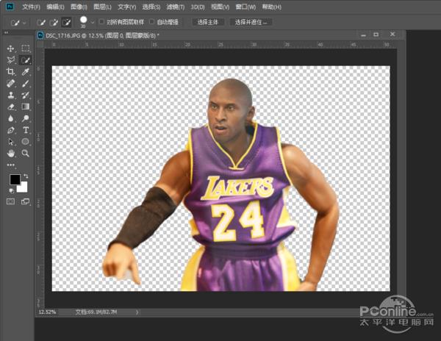Open the 文字(Y) menu
Screen dimensions: 441x341
click(x=127, y=7)
